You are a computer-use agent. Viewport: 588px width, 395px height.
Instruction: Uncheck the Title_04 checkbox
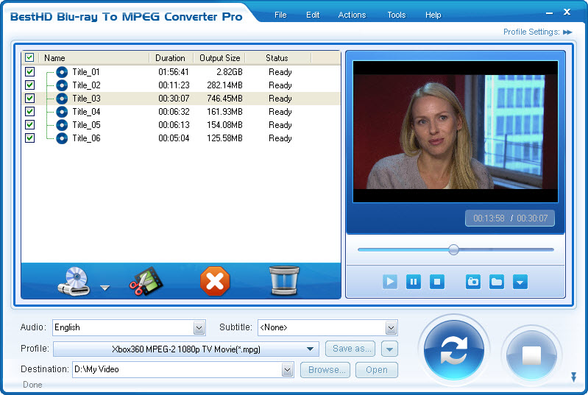29,111
